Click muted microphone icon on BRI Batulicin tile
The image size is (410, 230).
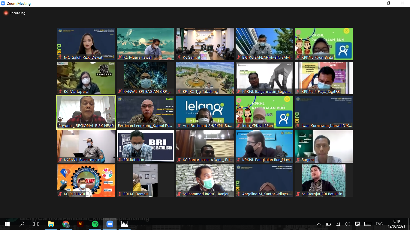pyautogui.click(x=120, y=160)
